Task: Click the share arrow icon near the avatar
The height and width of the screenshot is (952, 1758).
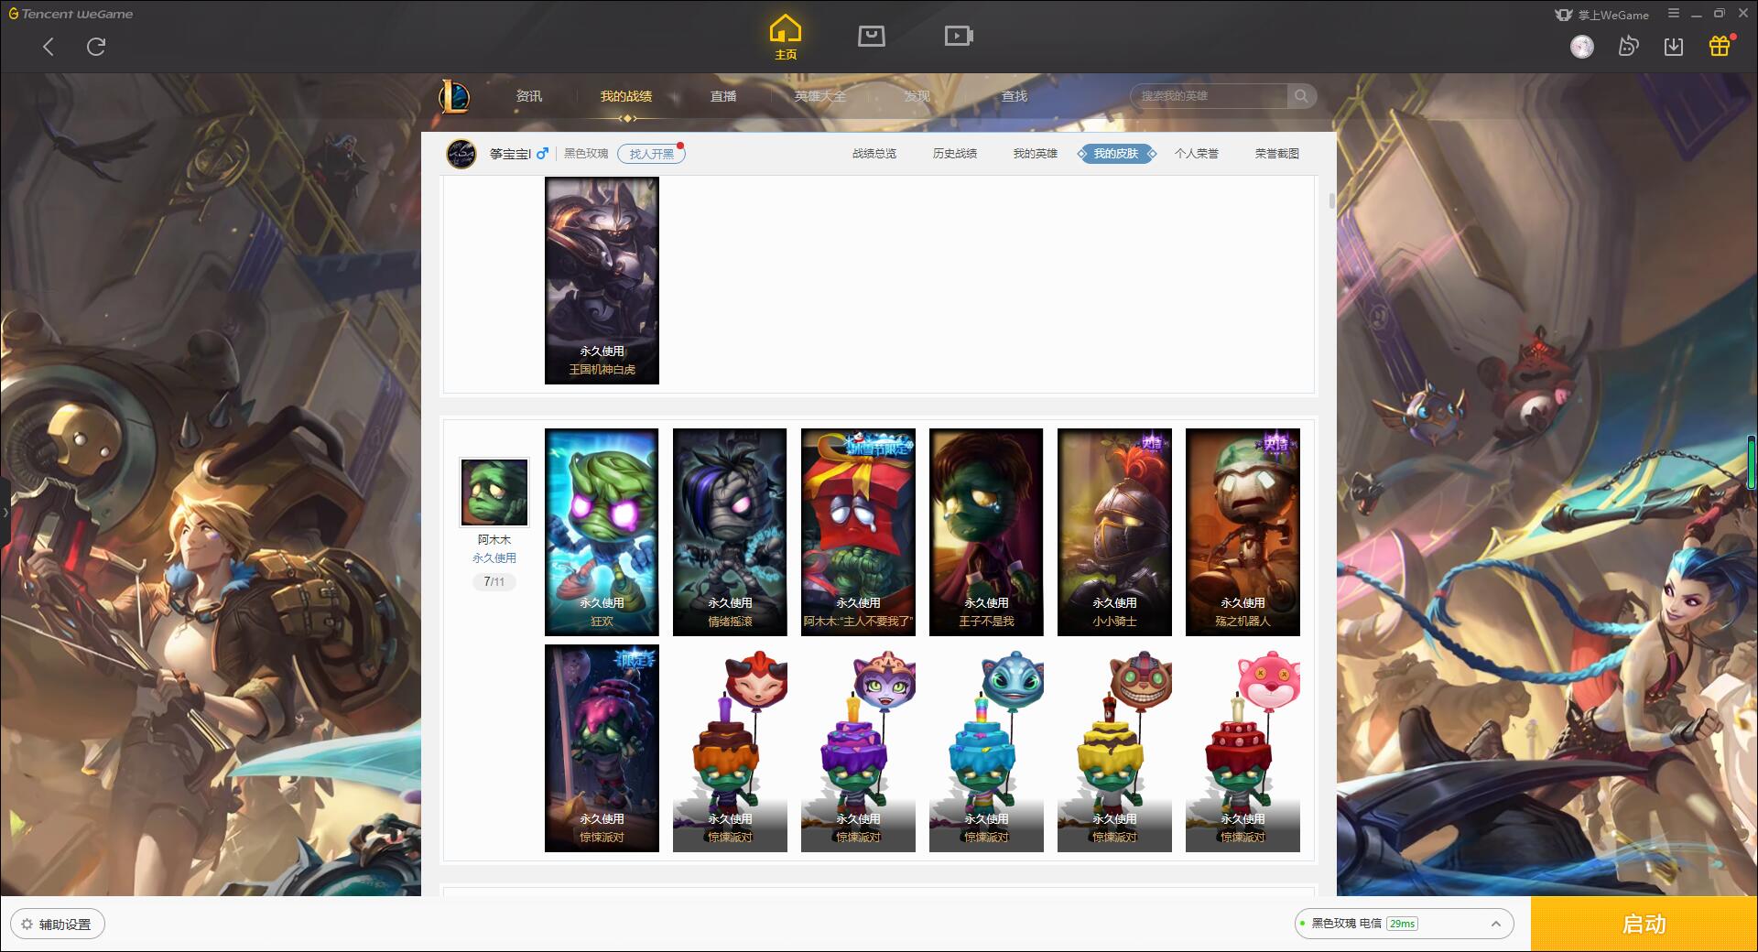Action: (1628, 47)
